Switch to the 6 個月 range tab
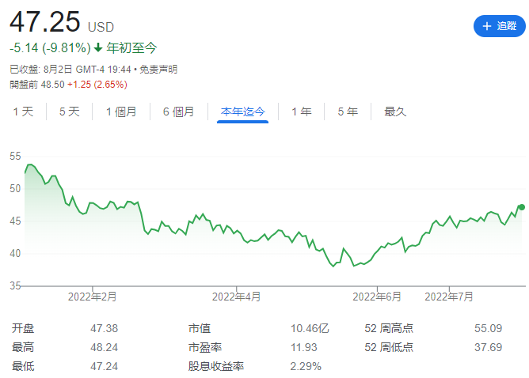The height and width of the screenshot is (378, 529). (x=179, y=112)
